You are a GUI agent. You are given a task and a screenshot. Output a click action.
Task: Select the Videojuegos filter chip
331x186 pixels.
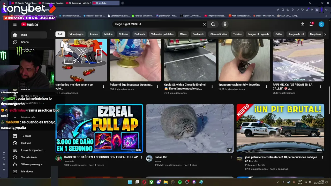coord(77,34)
